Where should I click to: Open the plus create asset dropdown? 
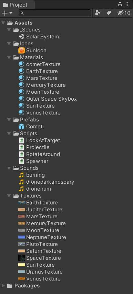pyautogui.click(x=7, y=13)
